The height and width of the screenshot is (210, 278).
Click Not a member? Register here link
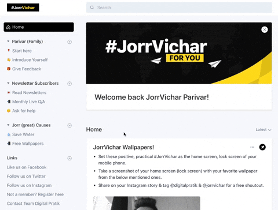pyautogui.click(x=35, y=194)
